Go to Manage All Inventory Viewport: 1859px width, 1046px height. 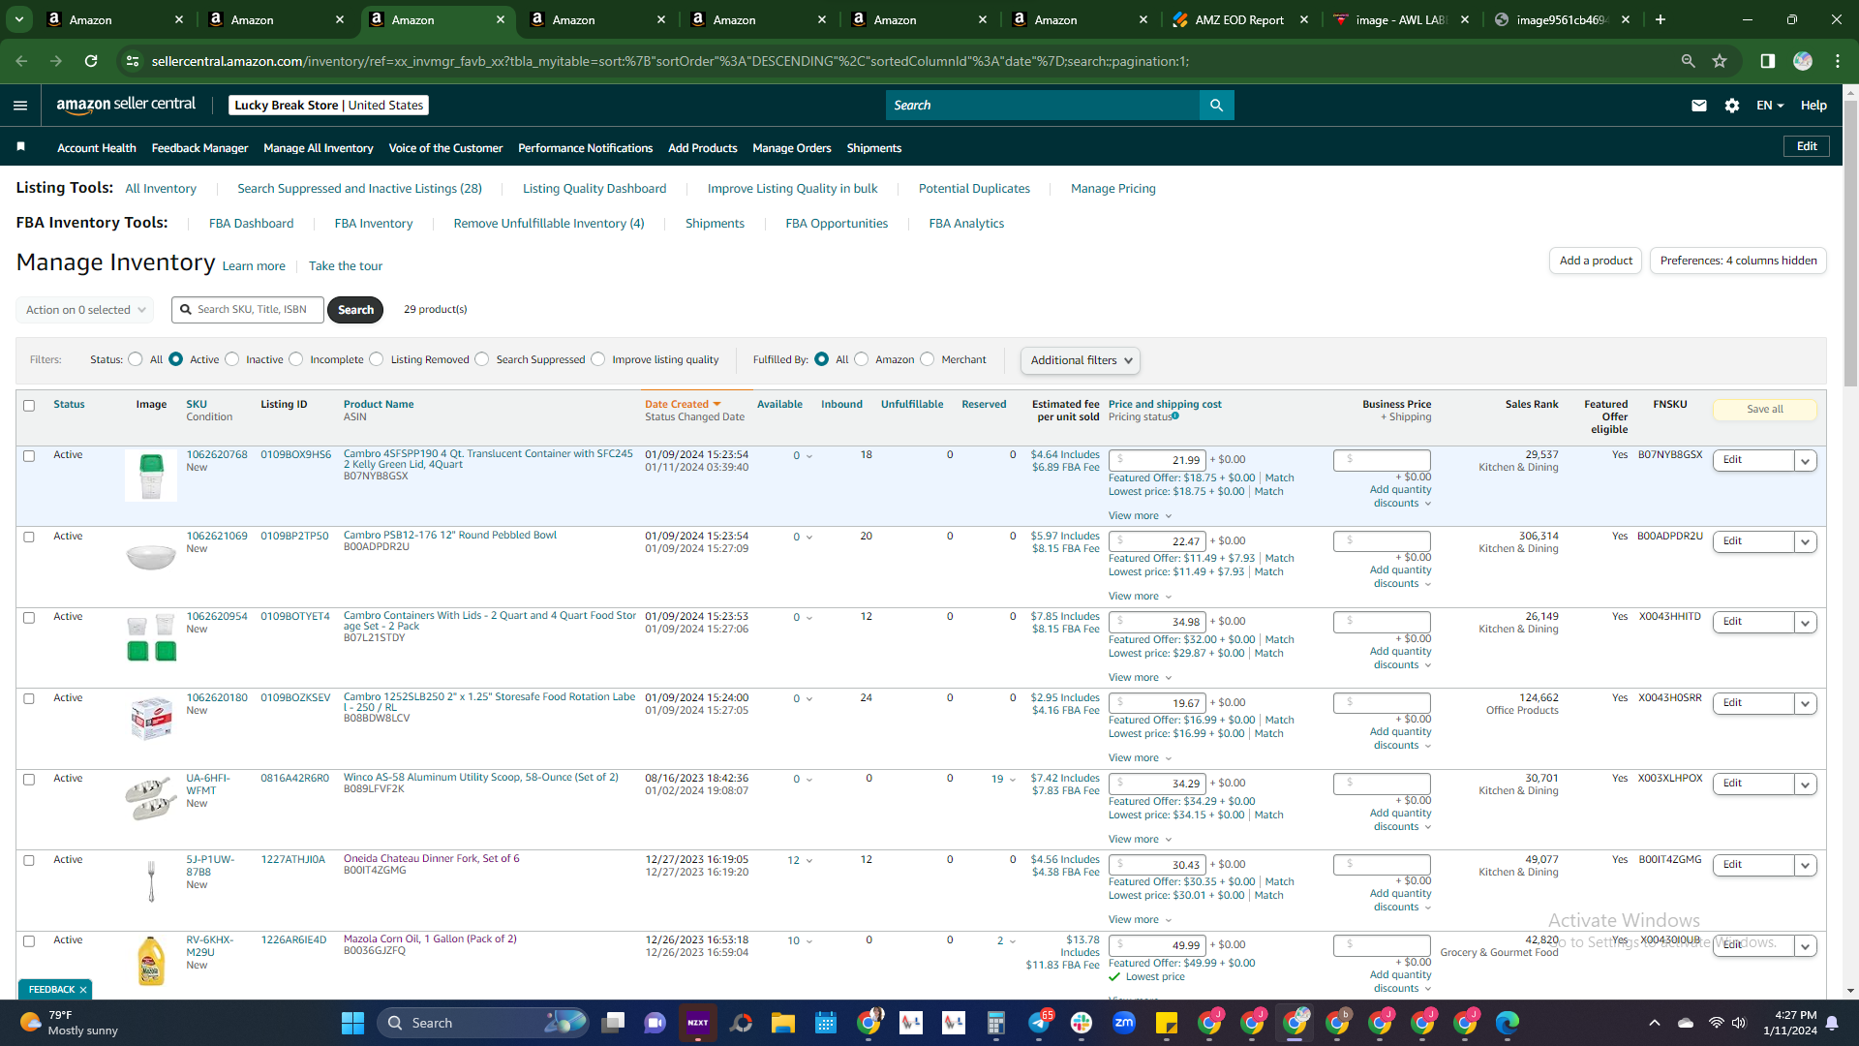pos(319,148)
